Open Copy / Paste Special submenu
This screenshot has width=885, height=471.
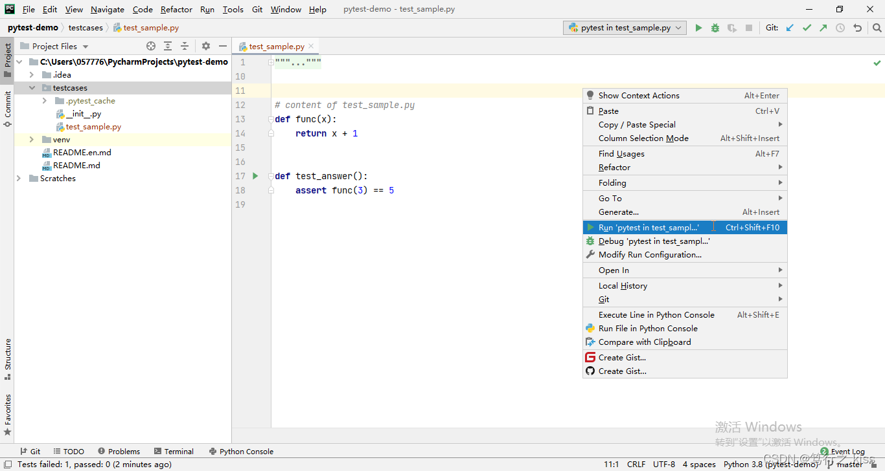[685, 125]
